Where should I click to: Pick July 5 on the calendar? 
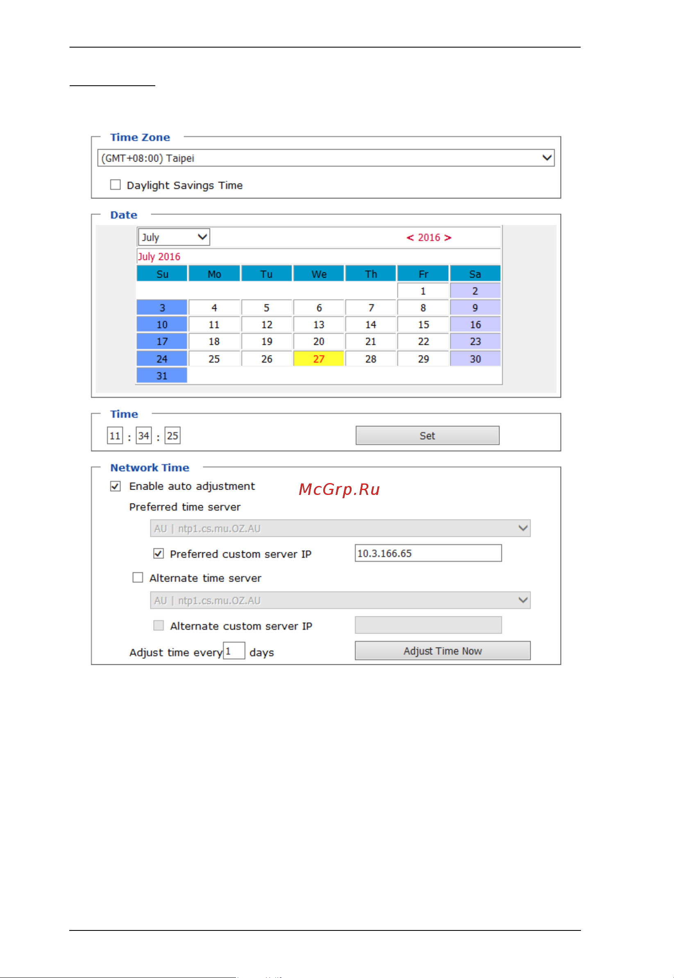266,308
